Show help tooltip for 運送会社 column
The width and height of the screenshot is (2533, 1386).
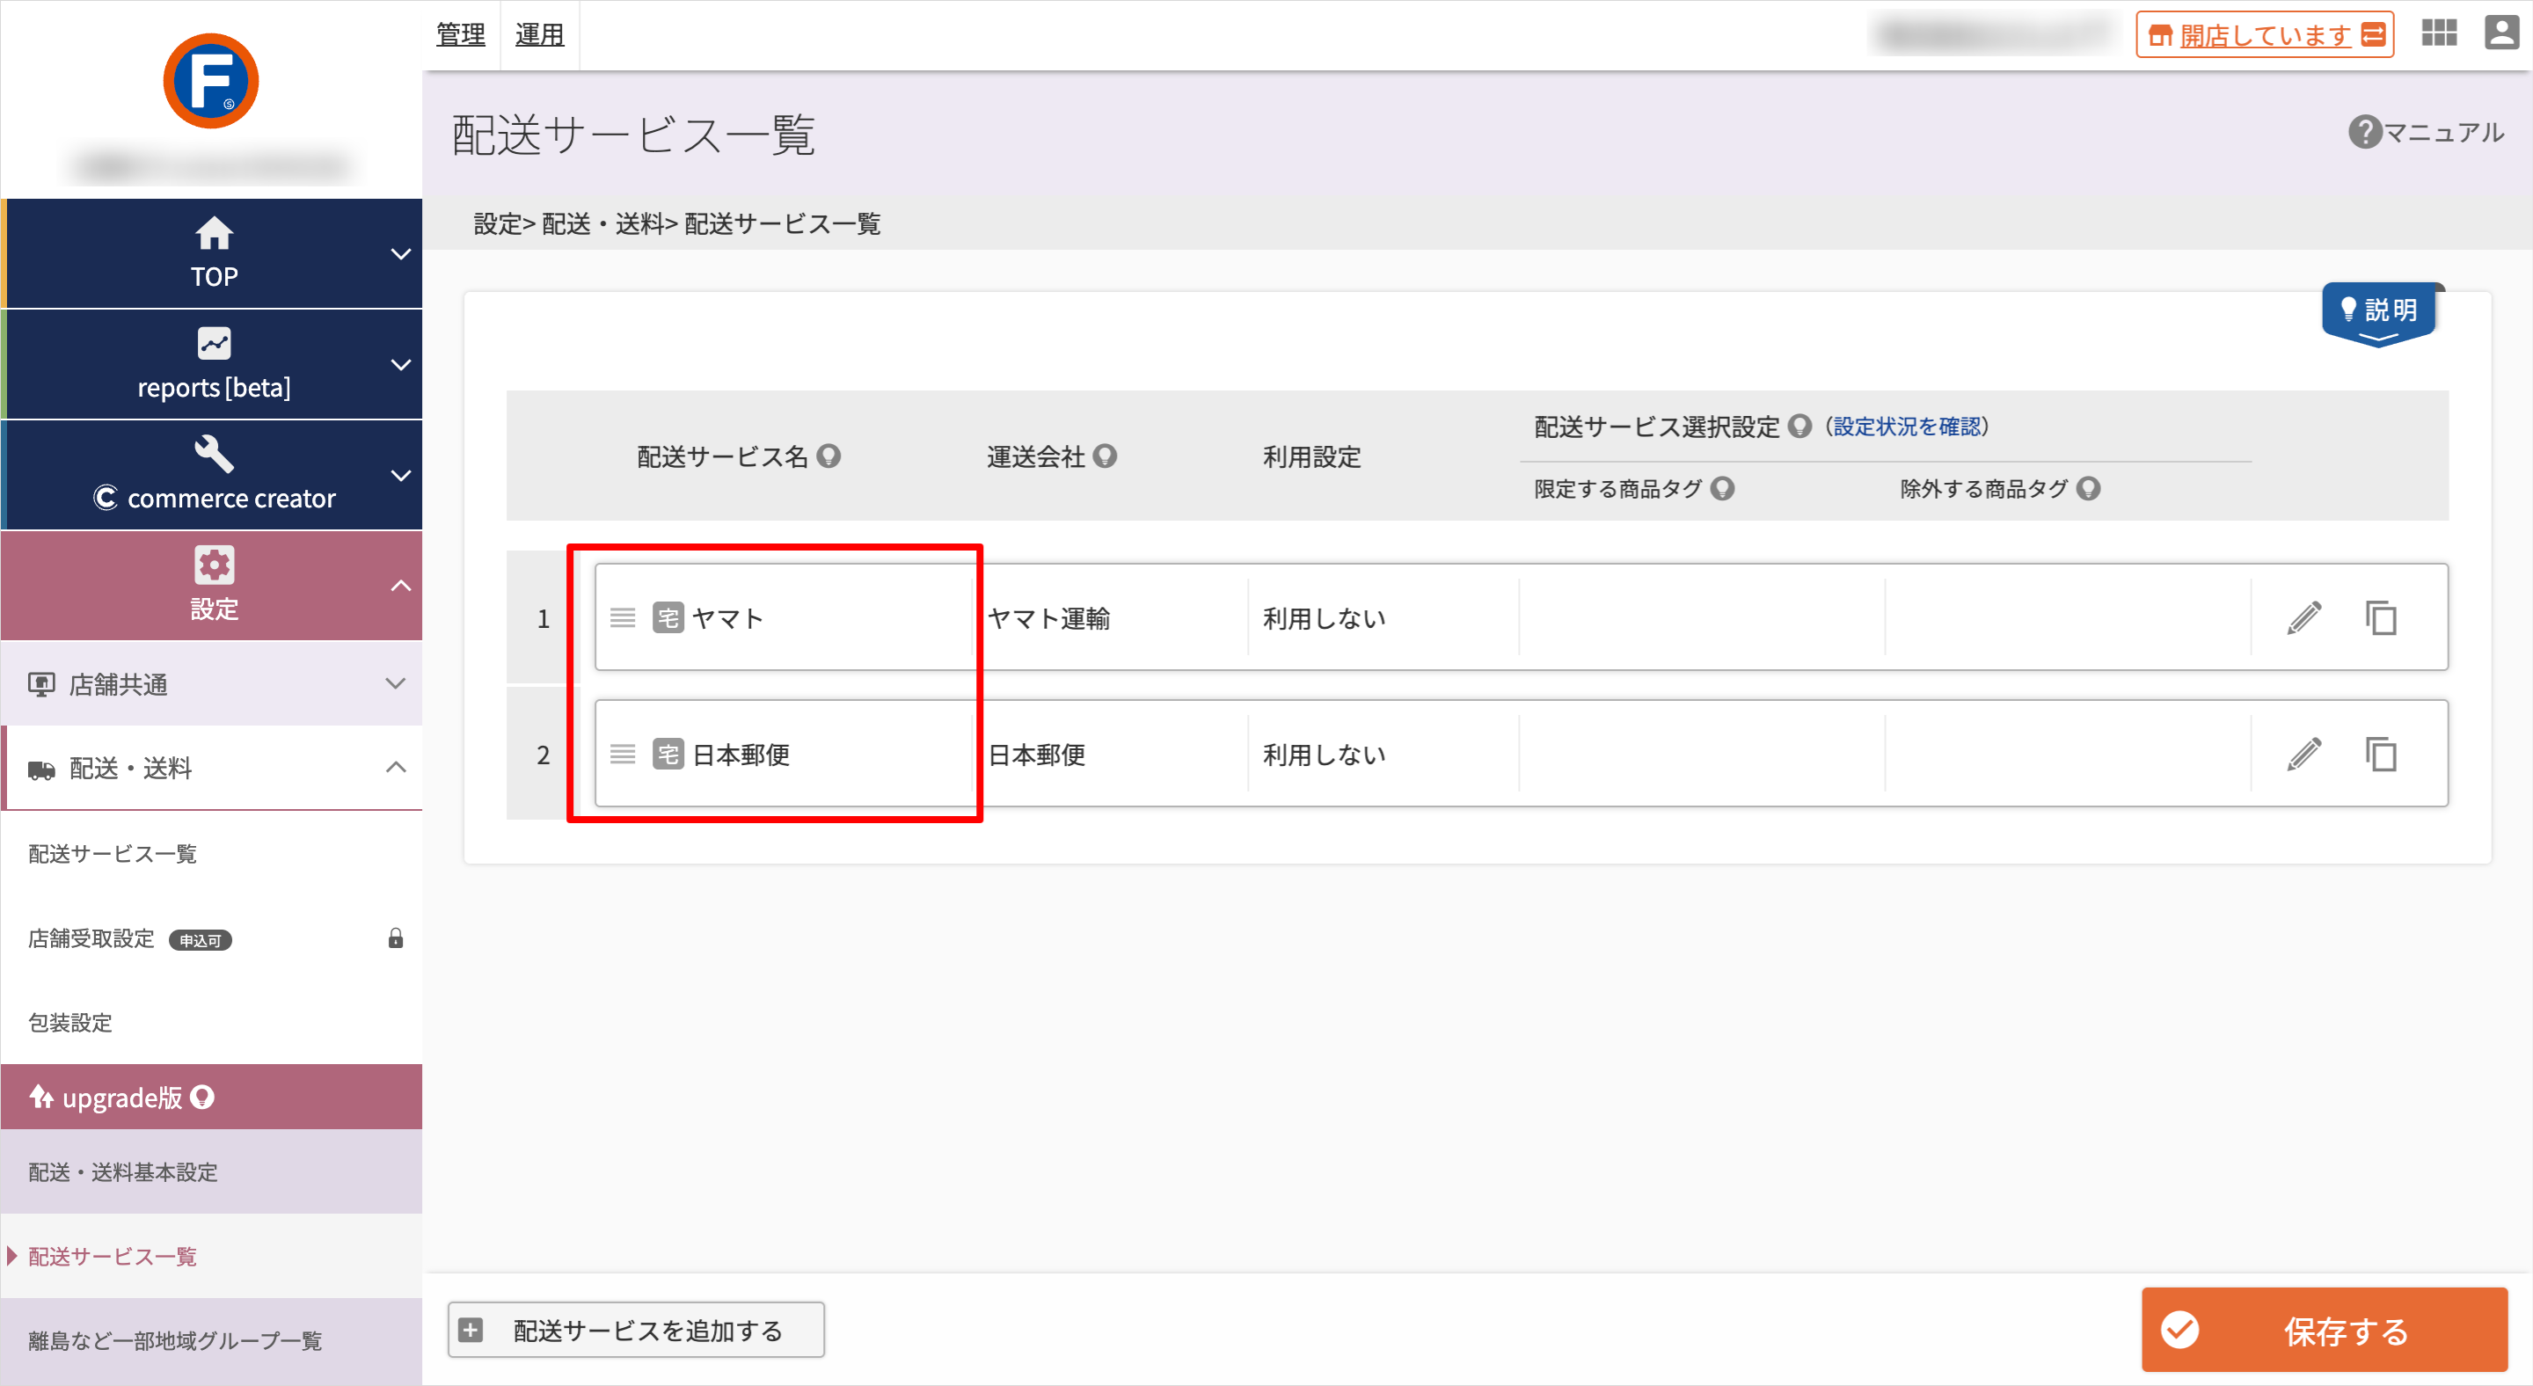point(1106,456)
